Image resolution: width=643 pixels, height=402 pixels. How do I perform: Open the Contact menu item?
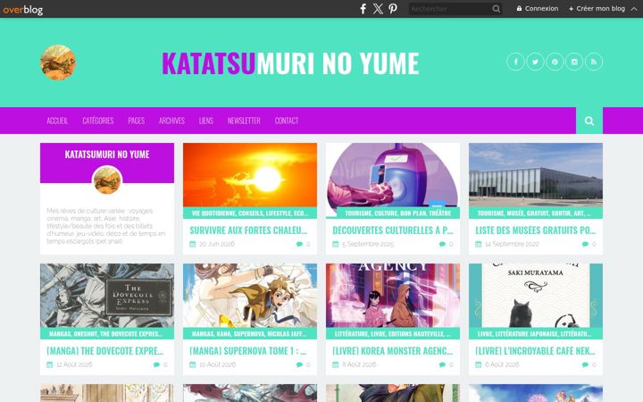pyautogui.click(x=287, y=121)
